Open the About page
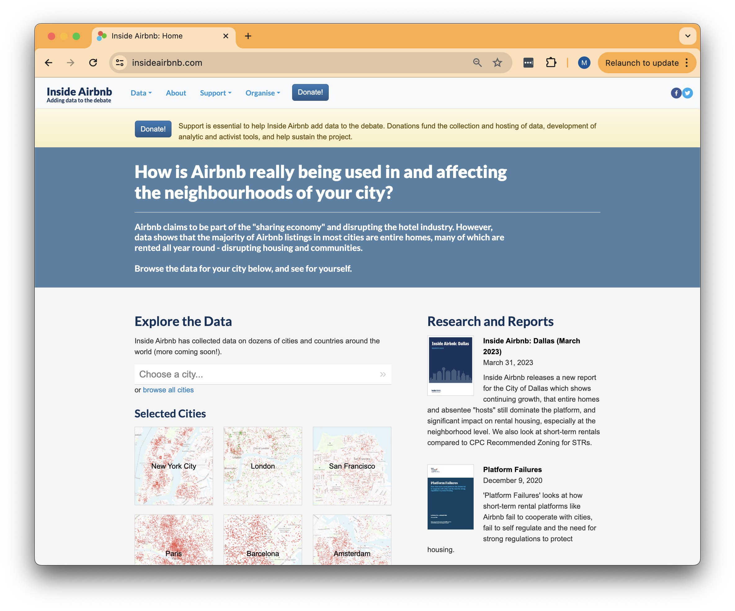Screen dimensions: 735x611 [x=176, y=93]
